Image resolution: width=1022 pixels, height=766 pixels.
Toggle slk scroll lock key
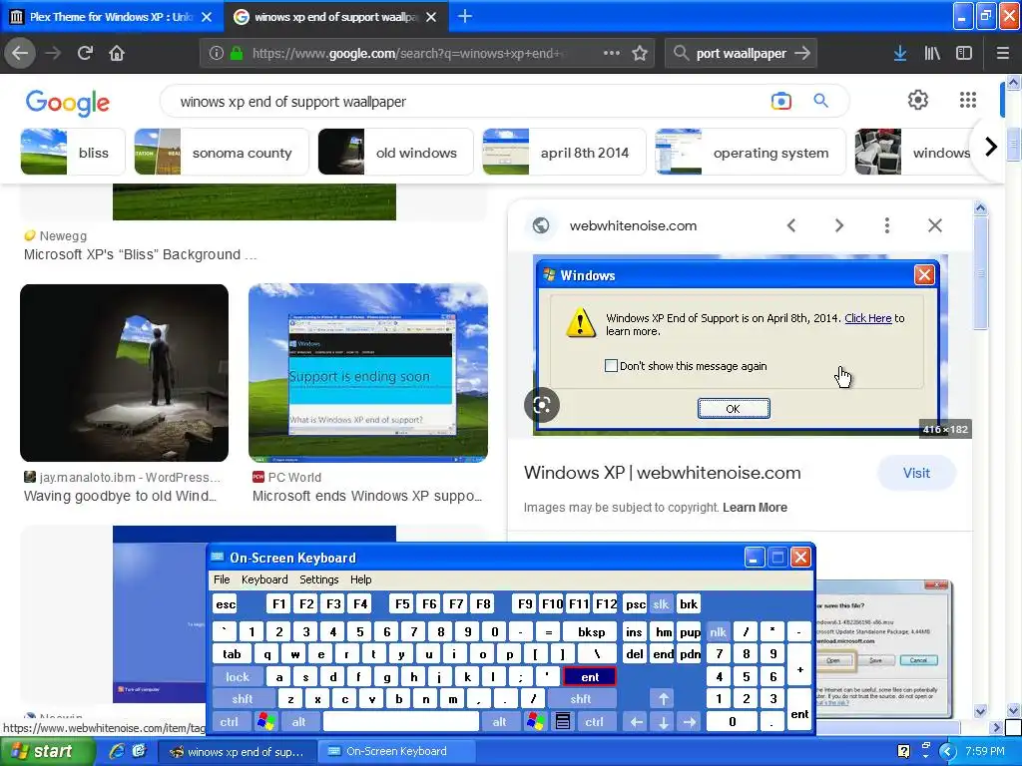(661, 604)
